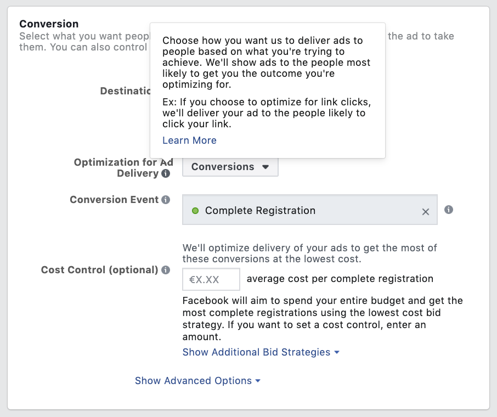Open the Conversions dropdown
Screen dimensions: 497x417
coord(230,167)
